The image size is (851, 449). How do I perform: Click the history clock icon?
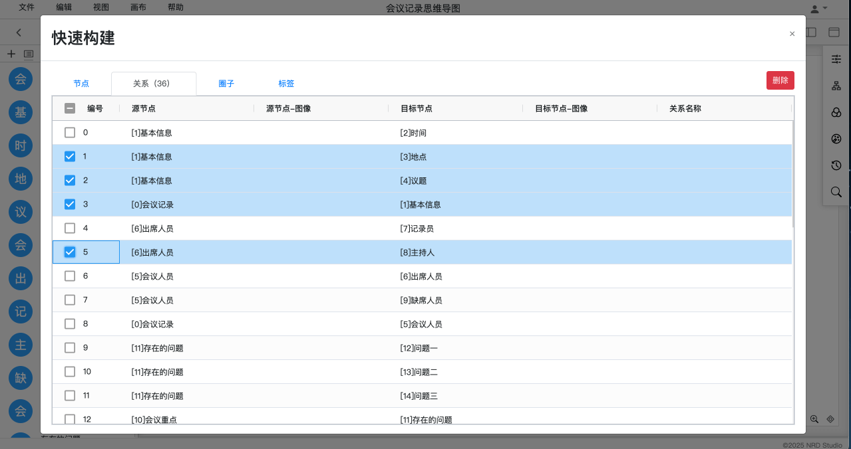click(x=836, y=165)
